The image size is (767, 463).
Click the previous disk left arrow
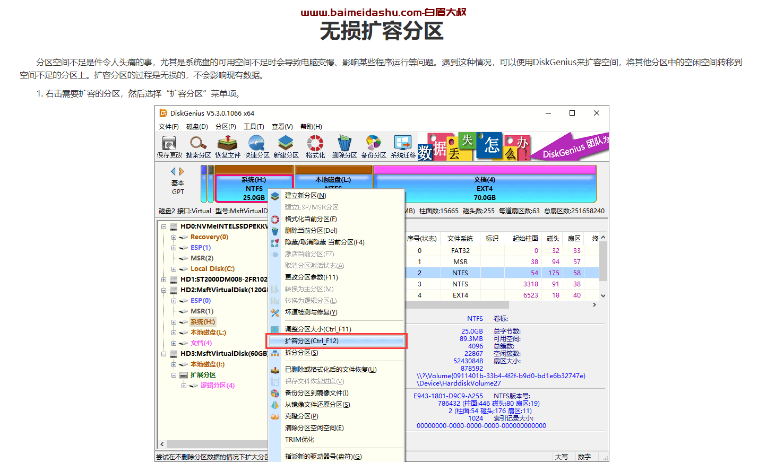pyautogui.click(x=173, y=171)
